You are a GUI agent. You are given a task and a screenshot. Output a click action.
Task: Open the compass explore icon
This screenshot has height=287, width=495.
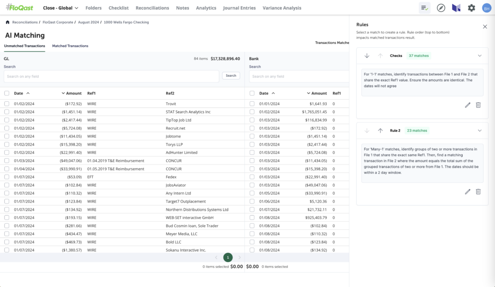441,8
